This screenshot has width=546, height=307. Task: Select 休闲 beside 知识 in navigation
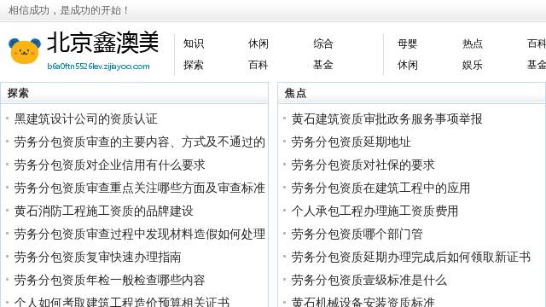258,43
